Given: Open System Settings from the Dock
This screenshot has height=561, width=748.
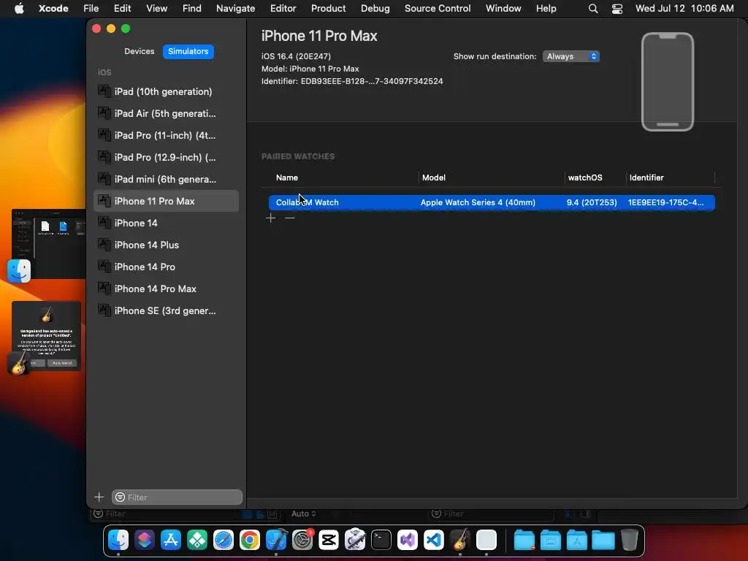Looking at the screenshot, I should pos(302,540).
